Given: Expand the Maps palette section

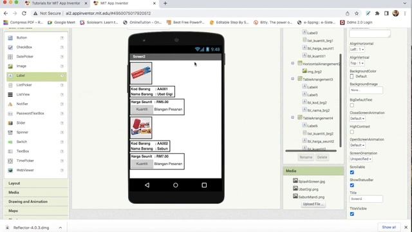Looking at the screenshot, I should 36,211.
